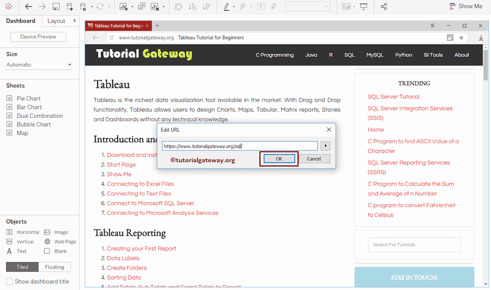Click the Presentation Mode icon
This screenshot has width=491, height=290.
click(x=363, y=7)
